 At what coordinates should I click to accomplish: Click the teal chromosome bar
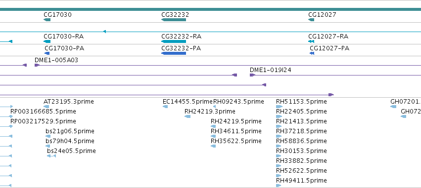(x=211, y=9)
